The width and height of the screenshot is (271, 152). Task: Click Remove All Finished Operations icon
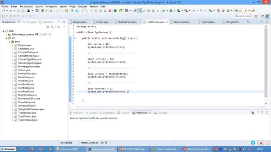tap(253, 113)
